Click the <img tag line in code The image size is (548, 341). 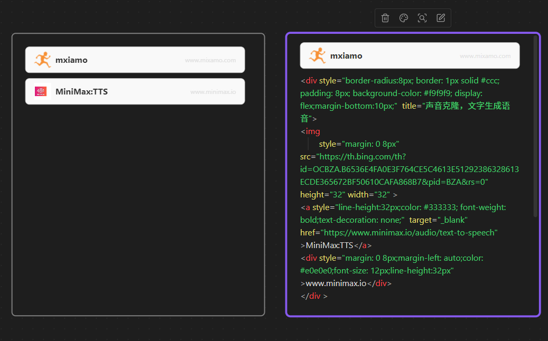(x=310, y=131)
